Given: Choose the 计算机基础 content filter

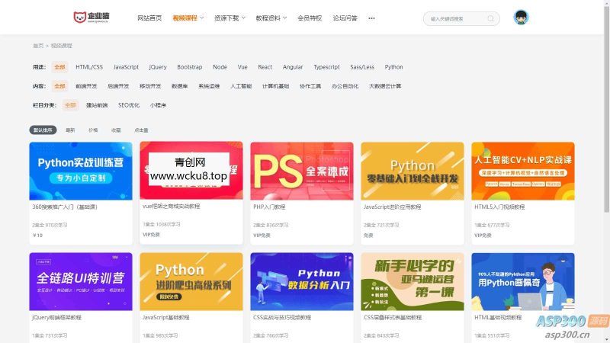Looking at the screenshot, I should tap(275, 86).
